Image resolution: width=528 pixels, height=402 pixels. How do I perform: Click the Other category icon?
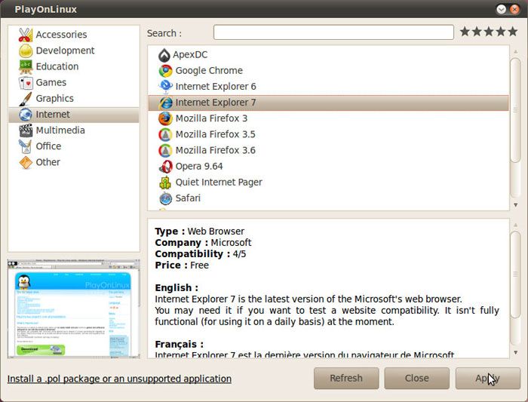26,162
